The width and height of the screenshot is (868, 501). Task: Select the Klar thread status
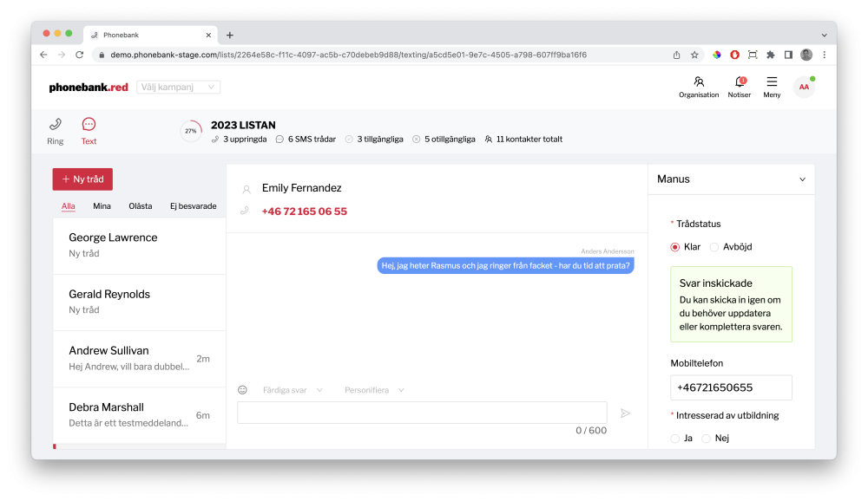pyautogui.click(x=675, y=247)
